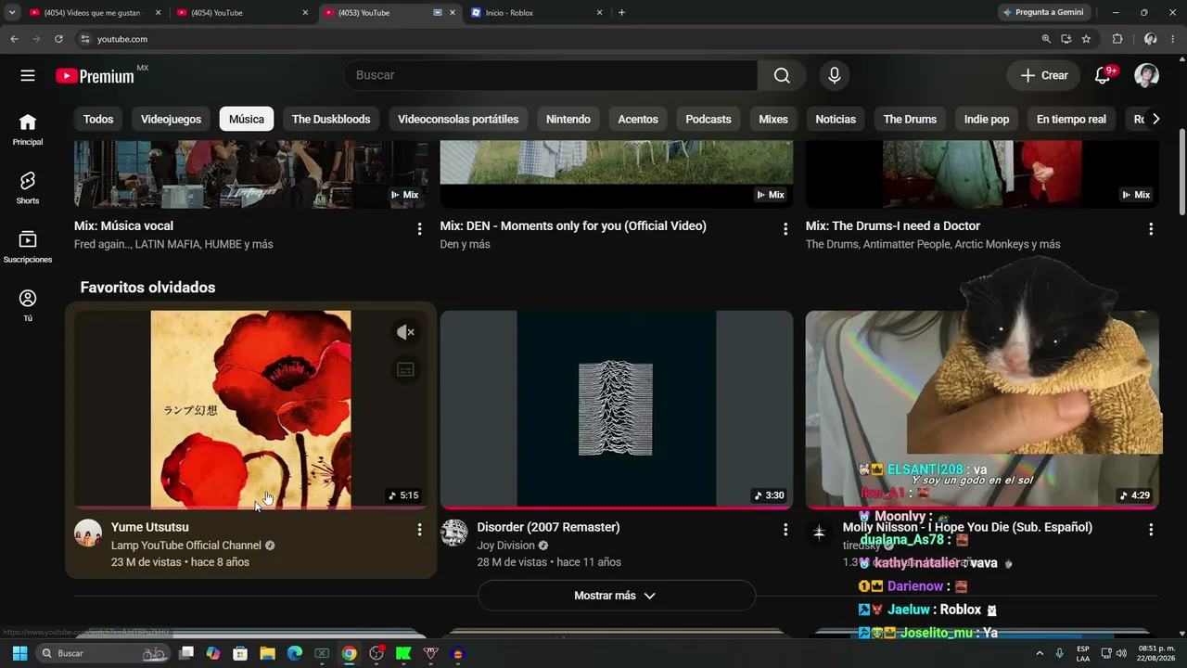The height and width of the screenshot is (668, 1187).
Task: Toggle system volume icon in tray
Action: 1123,653
